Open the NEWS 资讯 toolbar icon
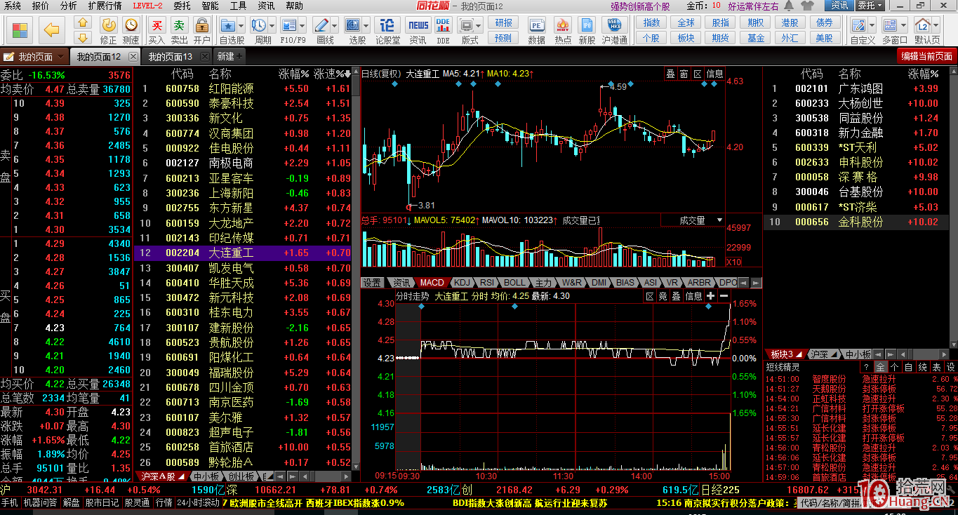 click(x=418, y=26)
